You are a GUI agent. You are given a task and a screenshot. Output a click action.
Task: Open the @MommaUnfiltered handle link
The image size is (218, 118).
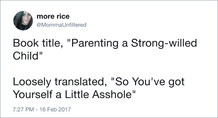(x=61, y=25)
